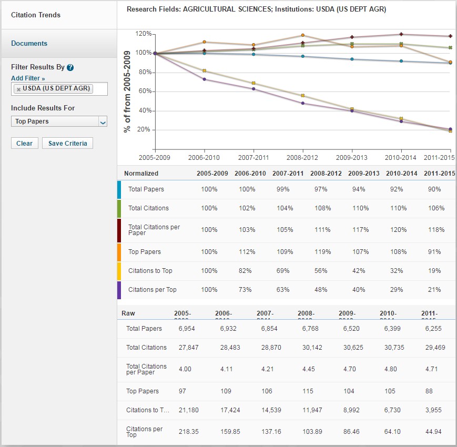This screenshot has height=447, width=457.
Task: Click the 2008-2012 x-axis label on chart
Action: click(x=302, y=158)
